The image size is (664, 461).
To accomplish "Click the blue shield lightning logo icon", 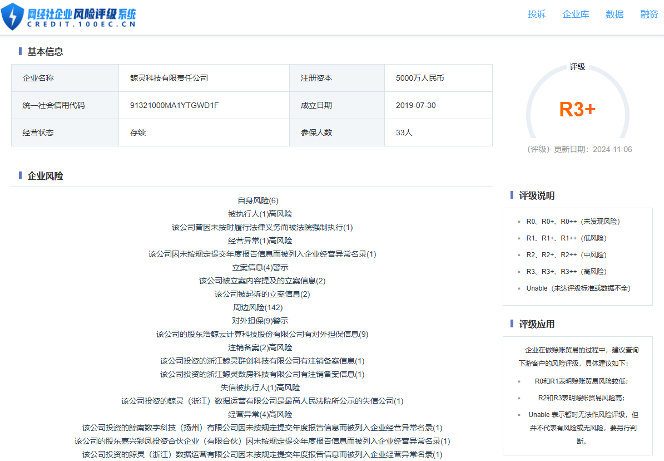I will point(12,16).
